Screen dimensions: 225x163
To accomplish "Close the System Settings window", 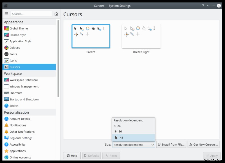I will 219,6.
